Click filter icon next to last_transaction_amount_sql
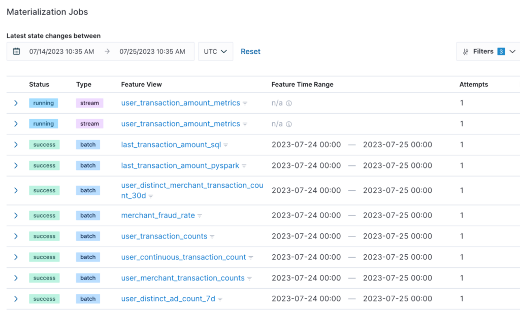 click(x=226, y=145)
